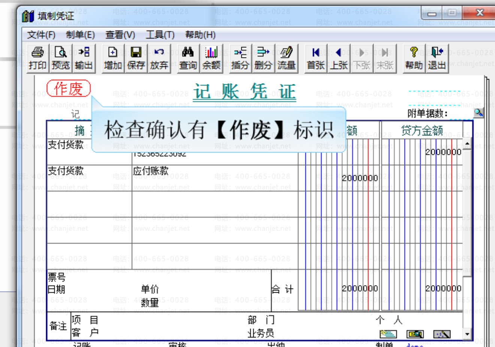Viewport: 495px width, 347px height.
Task: Go to next voucher 下张
Action: pyautogui.click(x=362, y=58)
